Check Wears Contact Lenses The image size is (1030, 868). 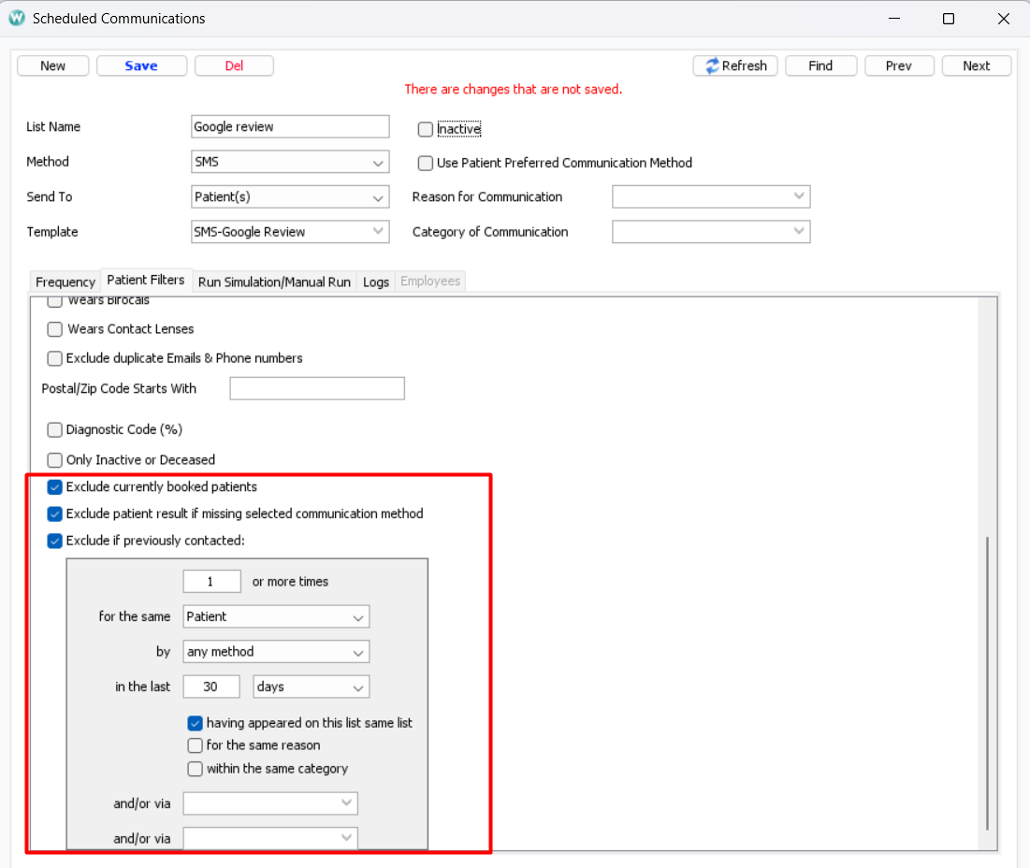point(55,329)
